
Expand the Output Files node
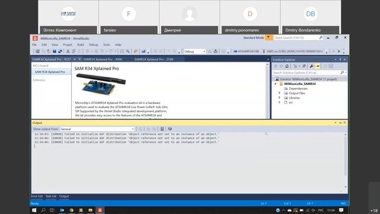pyautogui.click(x=279, y=93)
